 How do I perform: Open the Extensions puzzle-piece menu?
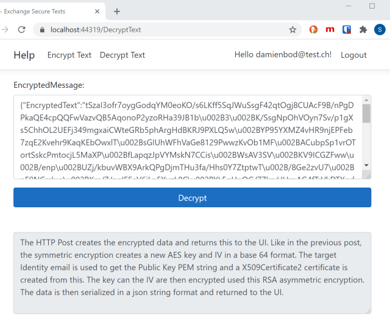363,29
